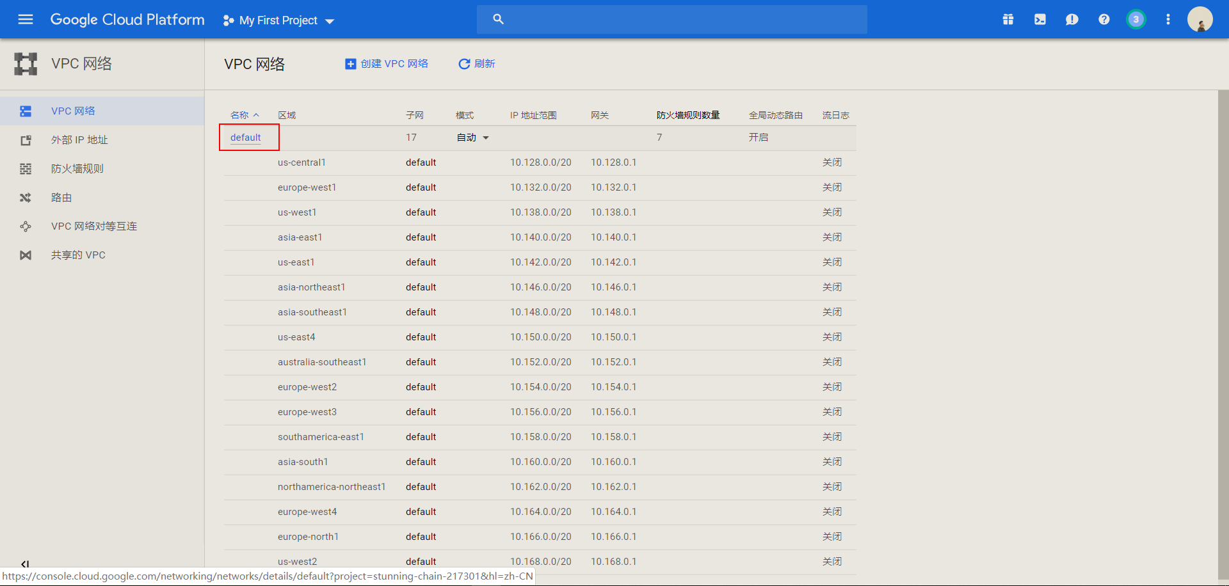This screenshot has height=586, width=1229.
Task: Open the free trial gift icon
Action: click(x=1008, y=19)
